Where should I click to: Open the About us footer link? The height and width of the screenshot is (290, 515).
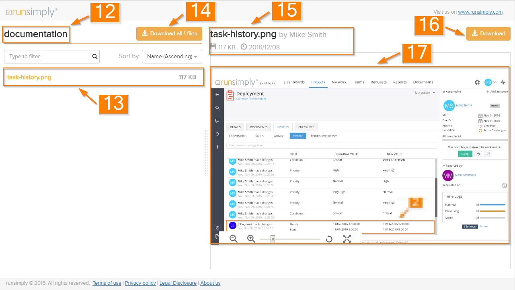[x=210, y=283]
